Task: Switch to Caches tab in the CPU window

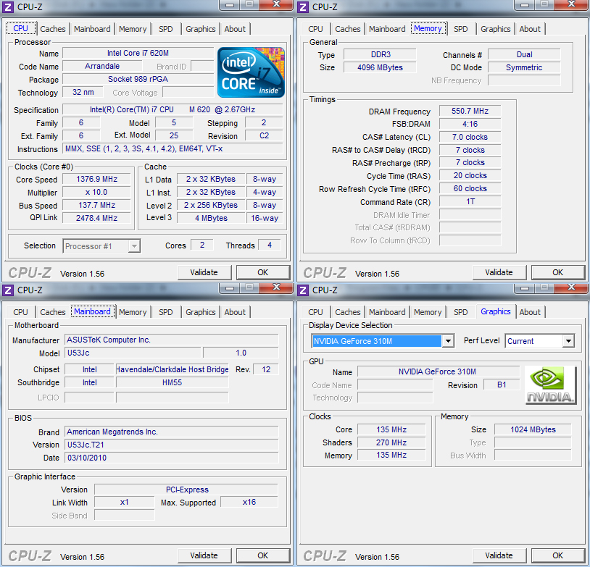Action: coord(53,29)
